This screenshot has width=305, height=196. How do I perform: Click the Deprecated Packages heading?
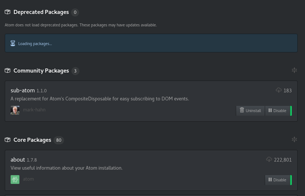click(x=41, y=12)
